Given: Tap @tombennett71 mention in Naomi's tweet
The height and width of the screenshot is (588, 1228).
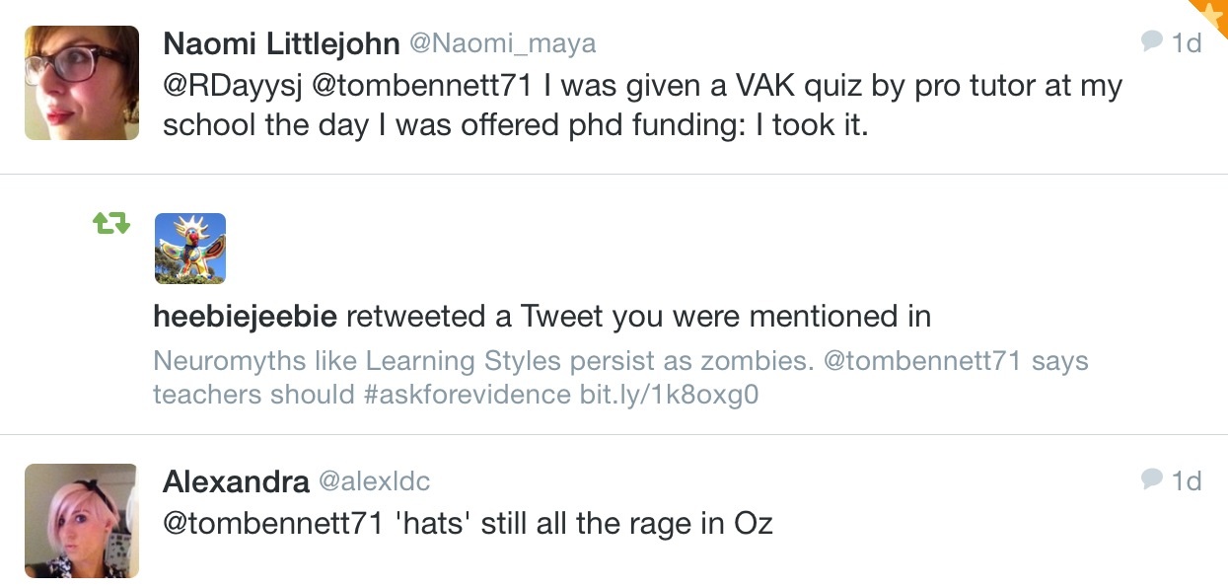Looking at the screenshot, I should (421, 86).
